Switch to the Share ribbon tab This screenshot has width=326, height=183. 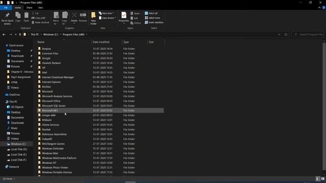point(30,8)
